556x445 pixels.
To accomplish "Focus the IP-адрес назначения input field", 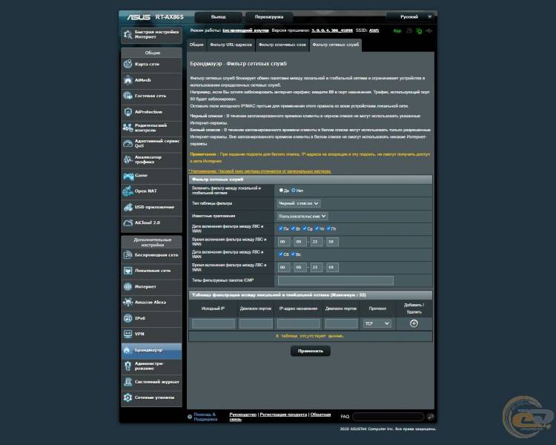I will point(299,323).
